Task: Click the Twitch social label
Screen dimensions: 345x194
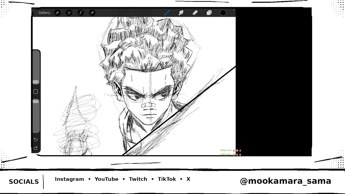Action: coord(138,179)
